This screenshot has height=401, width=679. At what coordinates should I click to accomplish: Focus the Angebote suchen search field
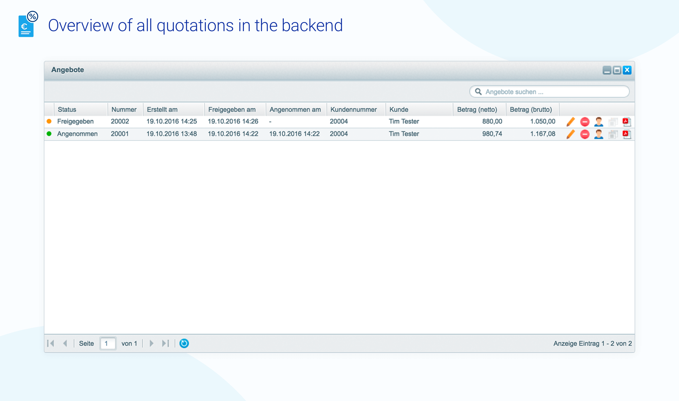coord(549,91)
